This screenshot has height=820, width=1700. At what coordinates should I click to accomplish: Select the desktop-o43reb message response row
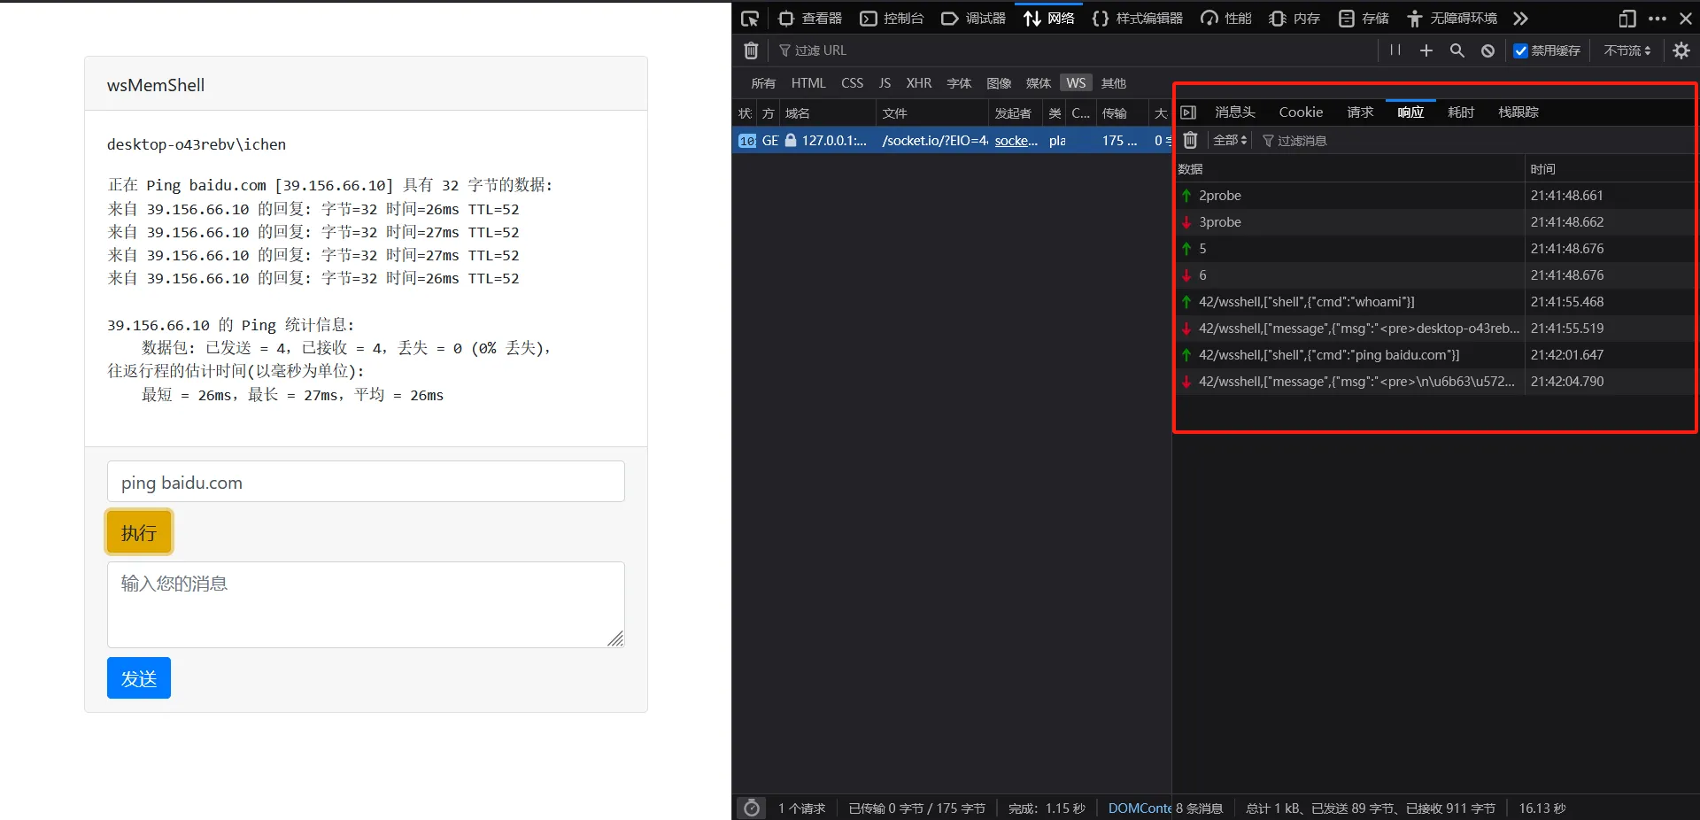(x=1434, y=329)
